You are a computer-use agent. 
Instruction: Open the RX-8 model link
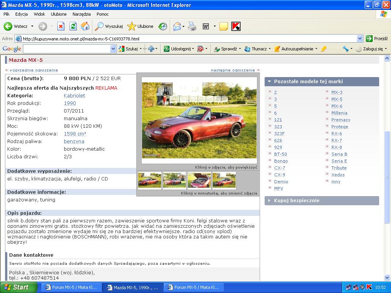click(x=337, y=147)
